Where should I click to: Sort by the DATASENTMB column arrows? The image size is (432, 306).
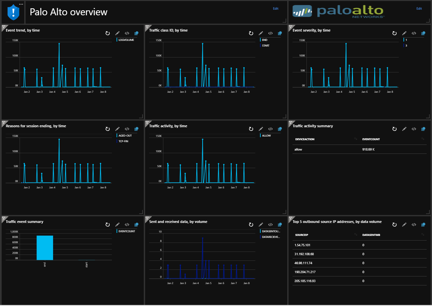423,235
